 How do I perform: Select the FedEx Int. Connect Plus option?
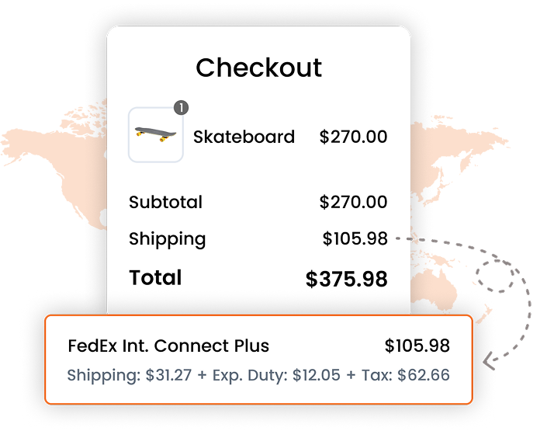click(168, 346)
